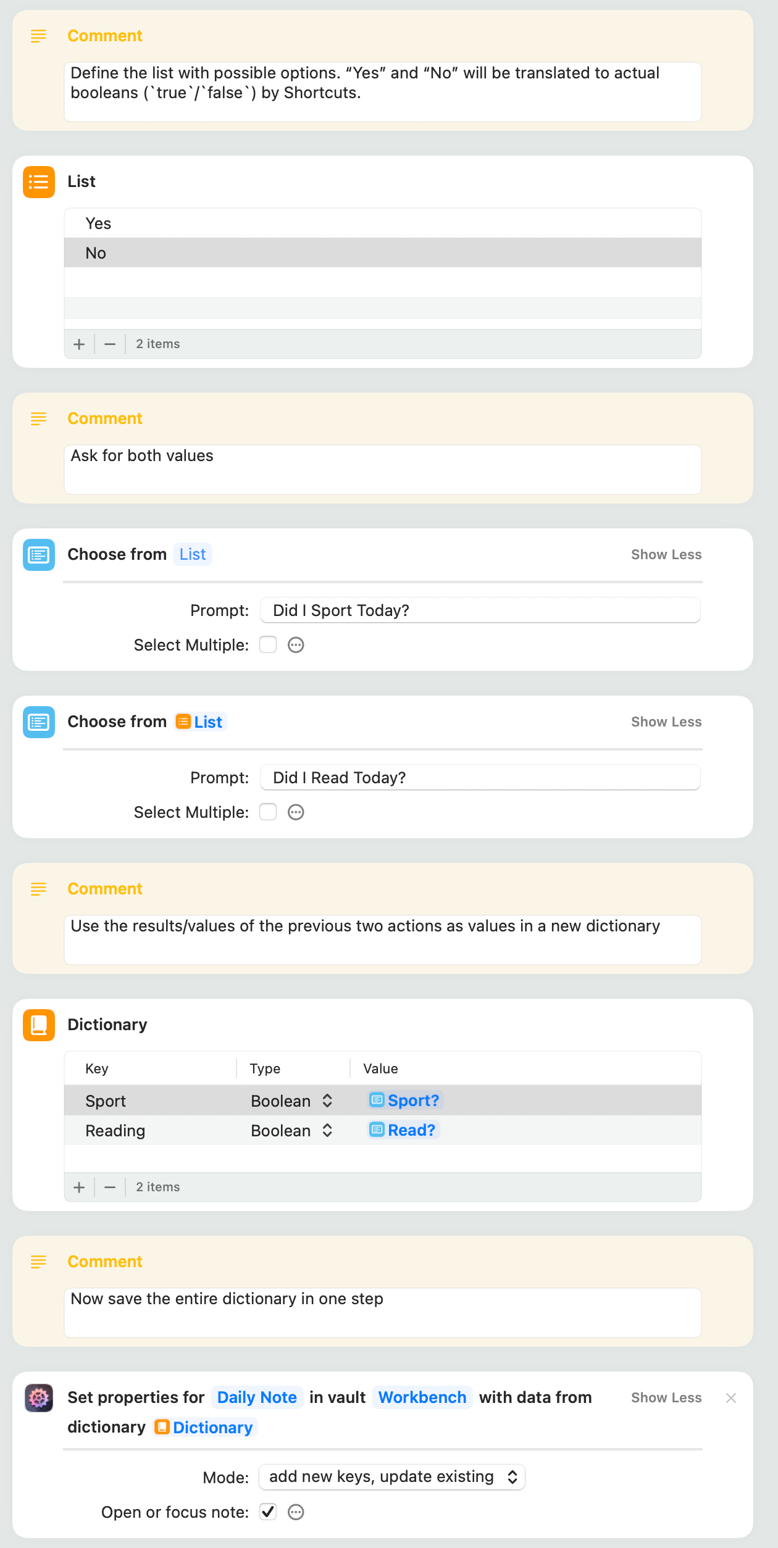778x1548 pixels.
Task: Select the Yes row in the list
Action: (382, 223)
